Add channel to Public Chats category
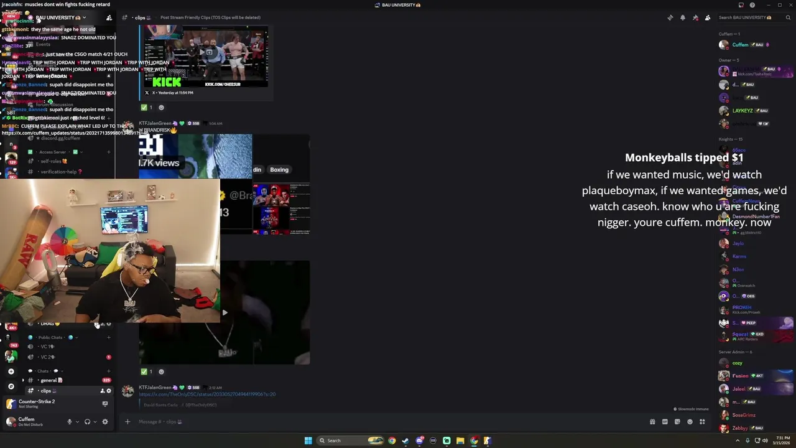Image resolution: width=796 pixels, height=448 pixels. click(109, 337)
